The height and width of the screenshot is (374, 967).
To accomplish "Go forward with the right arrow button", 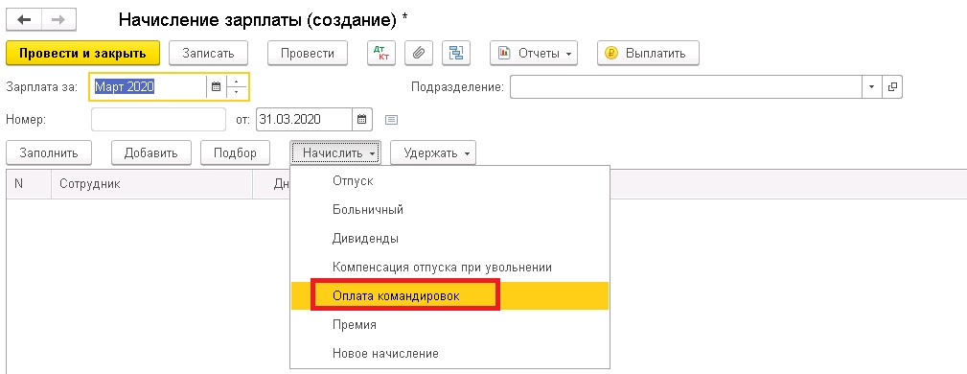I will [x=58, y=20].
